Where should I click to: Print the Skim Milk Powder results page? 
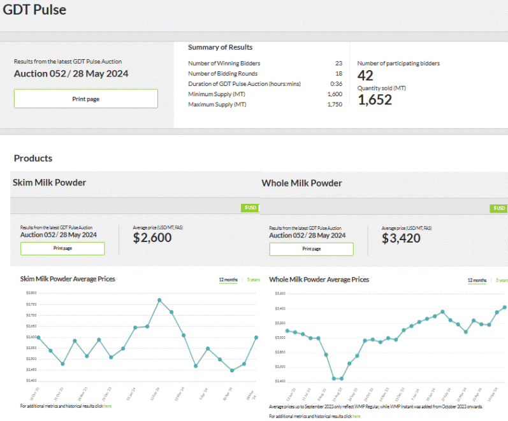pos(62,248)
